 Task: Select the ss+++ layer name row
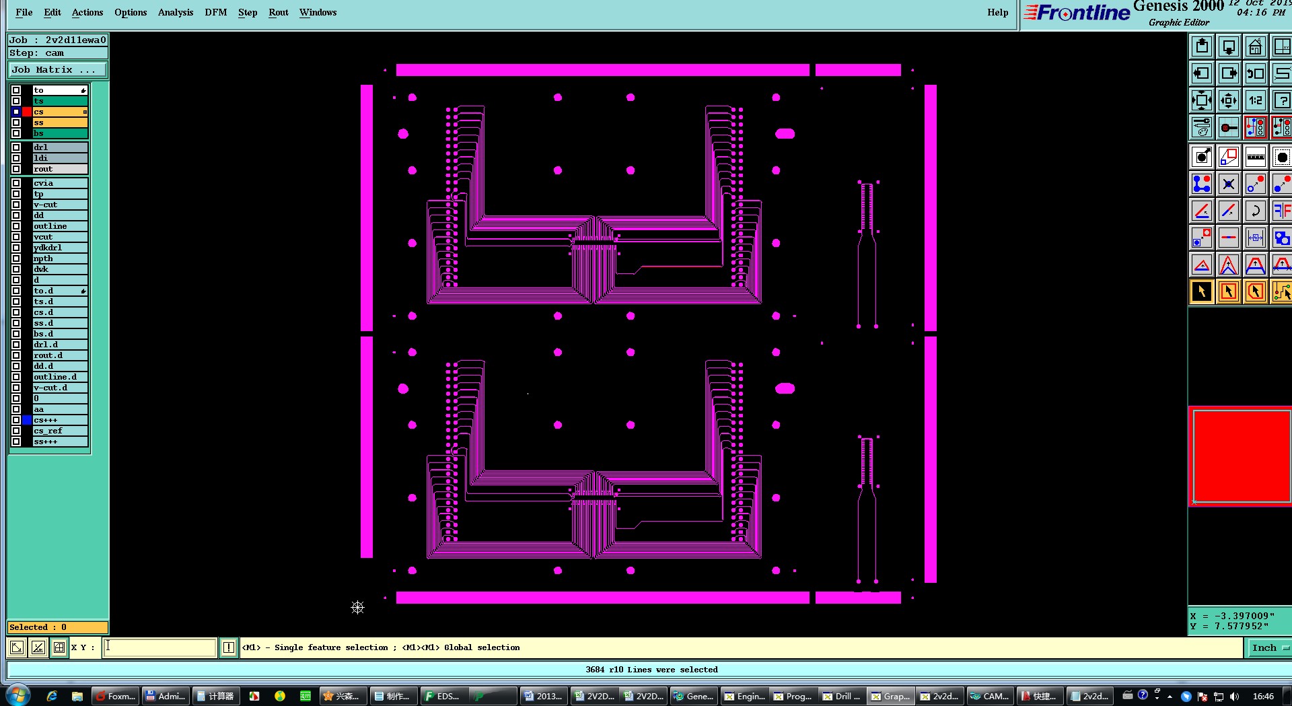pos(61,442)
